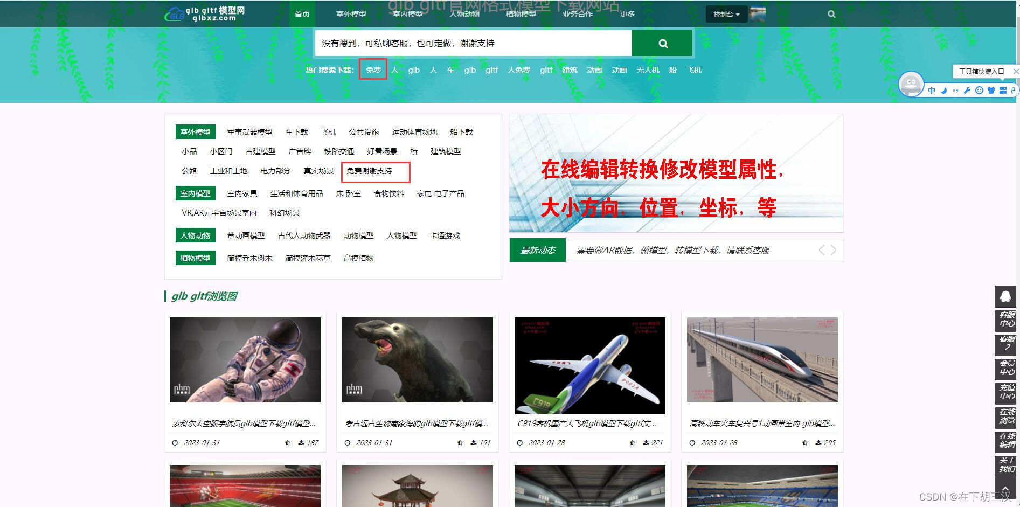The height and width of the screenshot is (507, 1020).
Task: Open 业务合作 nav menu item
Action: tap(578, 14)
